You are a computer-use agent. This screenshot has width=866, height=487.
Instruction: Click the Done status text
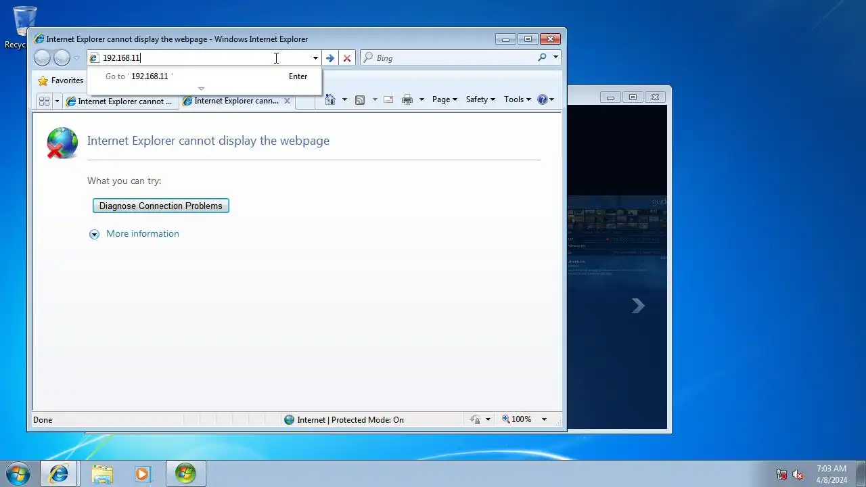(43, 420)
